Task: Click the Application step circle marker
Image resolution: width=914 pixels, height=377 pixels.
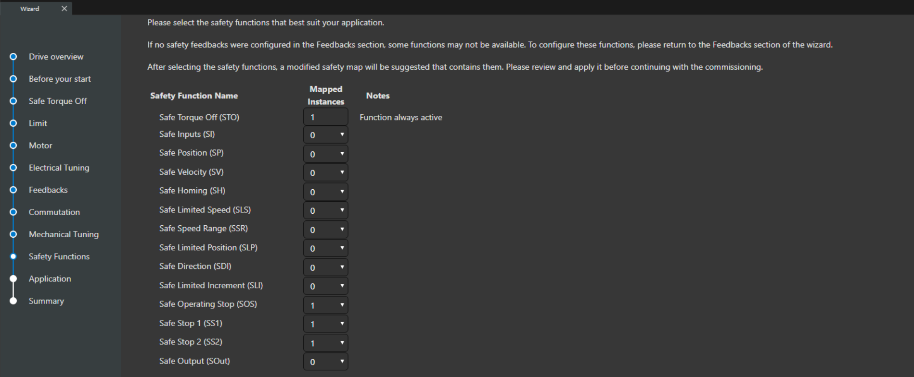Action: pyautogui.click(x=13, y=279)
